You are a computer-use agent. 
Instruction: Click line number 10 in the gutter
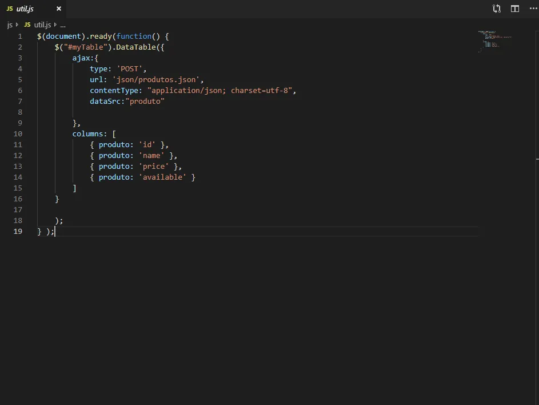[x=18, y=134]
